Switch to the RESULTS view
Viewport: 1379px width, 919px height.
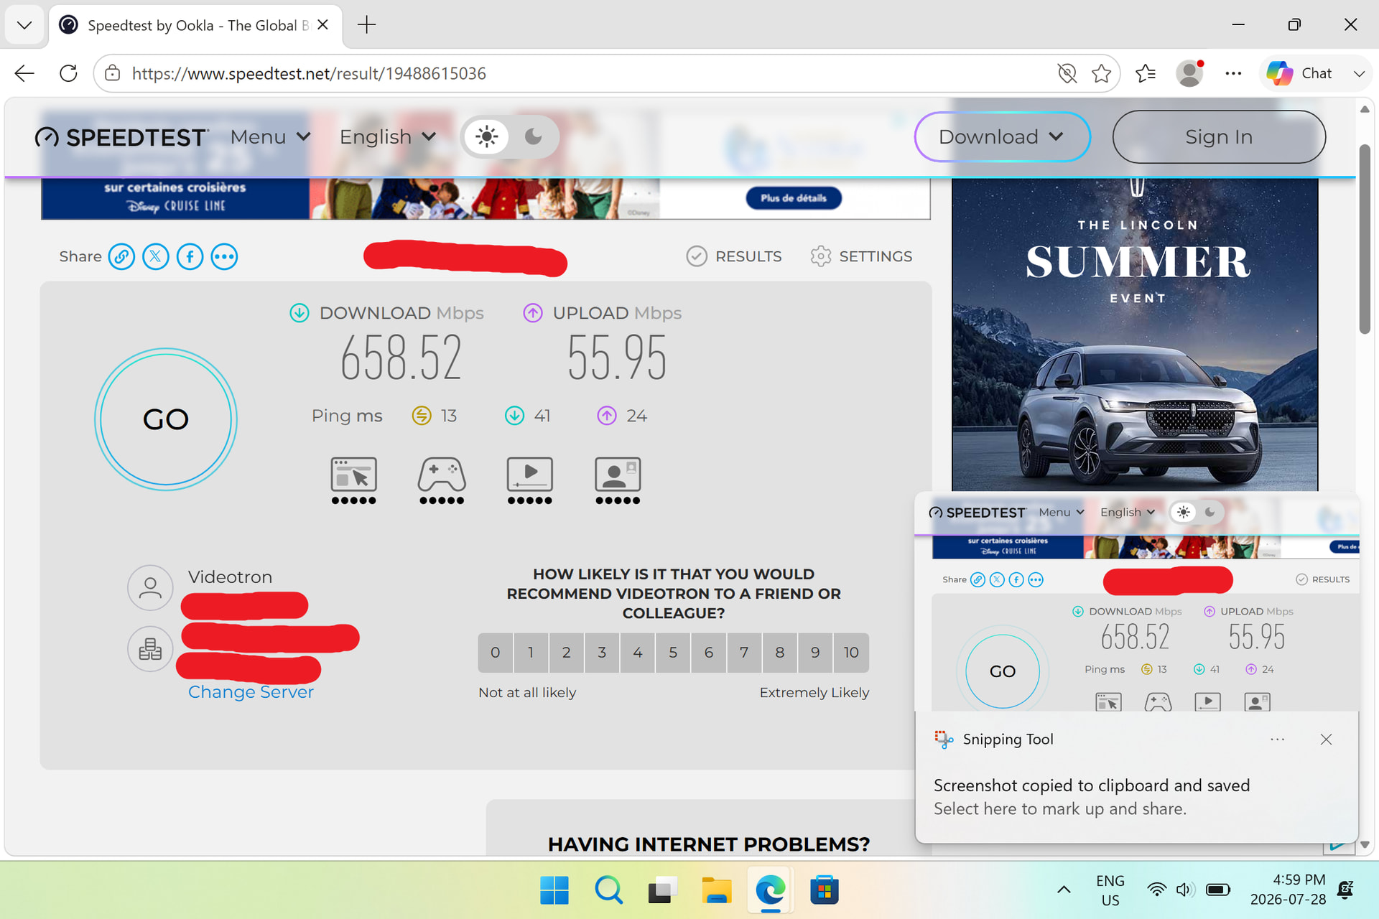pyautogui.click(x=734, y=256)
